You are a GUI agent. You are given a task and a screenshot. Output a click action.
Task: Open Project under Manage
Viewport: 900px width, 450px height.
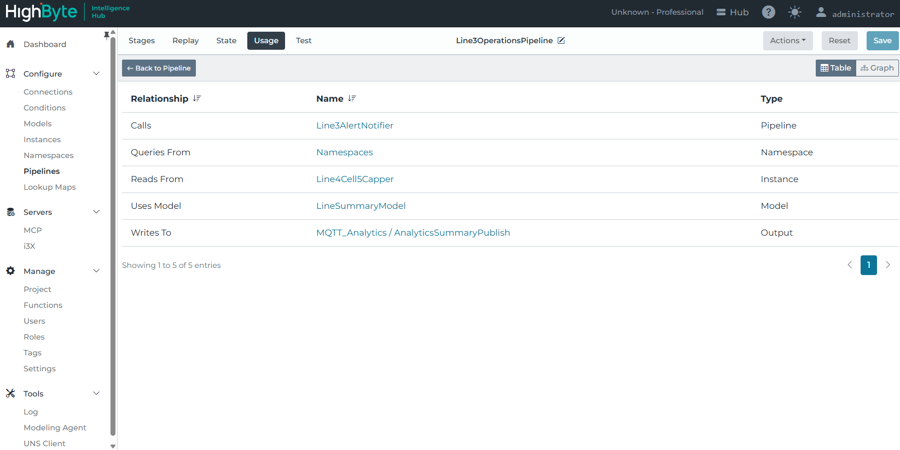click(37, 289)
